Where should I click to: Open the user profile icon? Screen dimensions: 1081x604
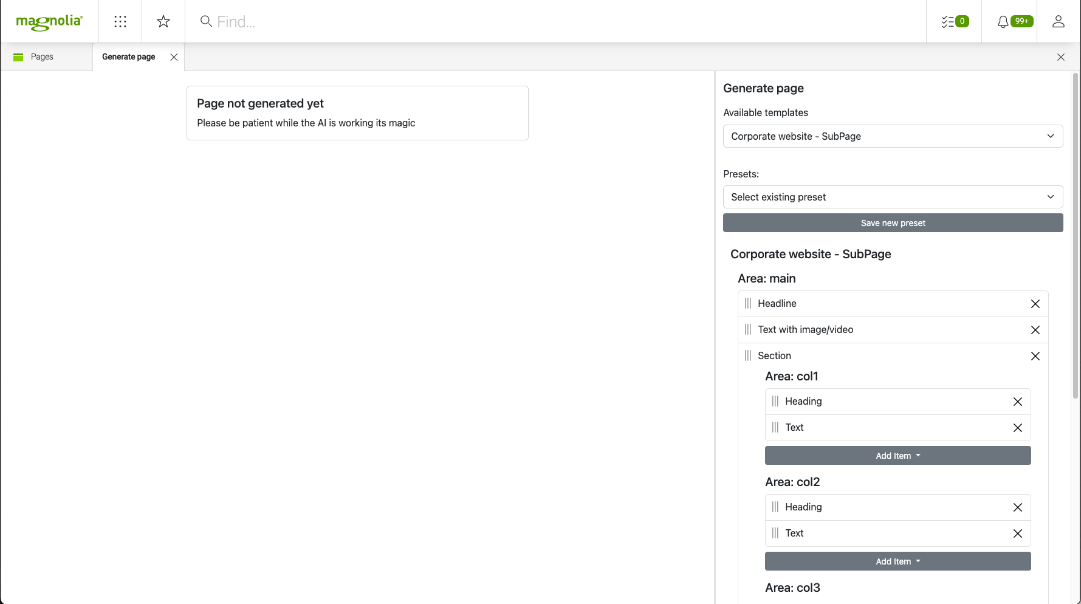pyautogui.click(x=1058, y=21)
